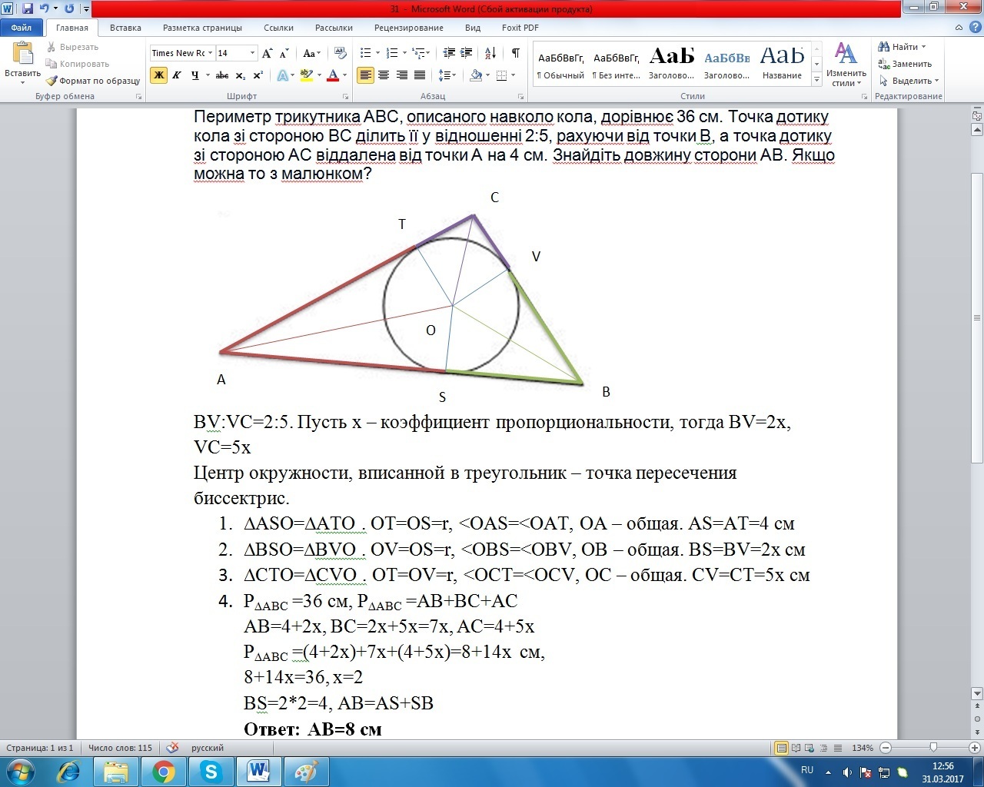Image resolution: width=984 pixels, height=787 pixels.
Task: Redo via the quick access toolbar
Action: [69, 9]
